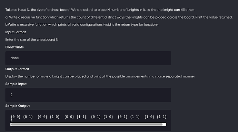Screen dimensions: 238x132
Task: Click the '6' count in the Sample Output block
Action: point(11,121)
